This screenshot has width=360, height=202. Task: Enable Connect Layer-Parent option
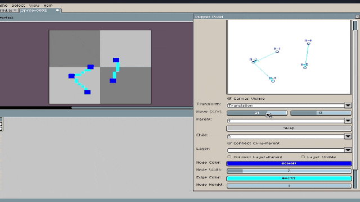coord(229,157)
